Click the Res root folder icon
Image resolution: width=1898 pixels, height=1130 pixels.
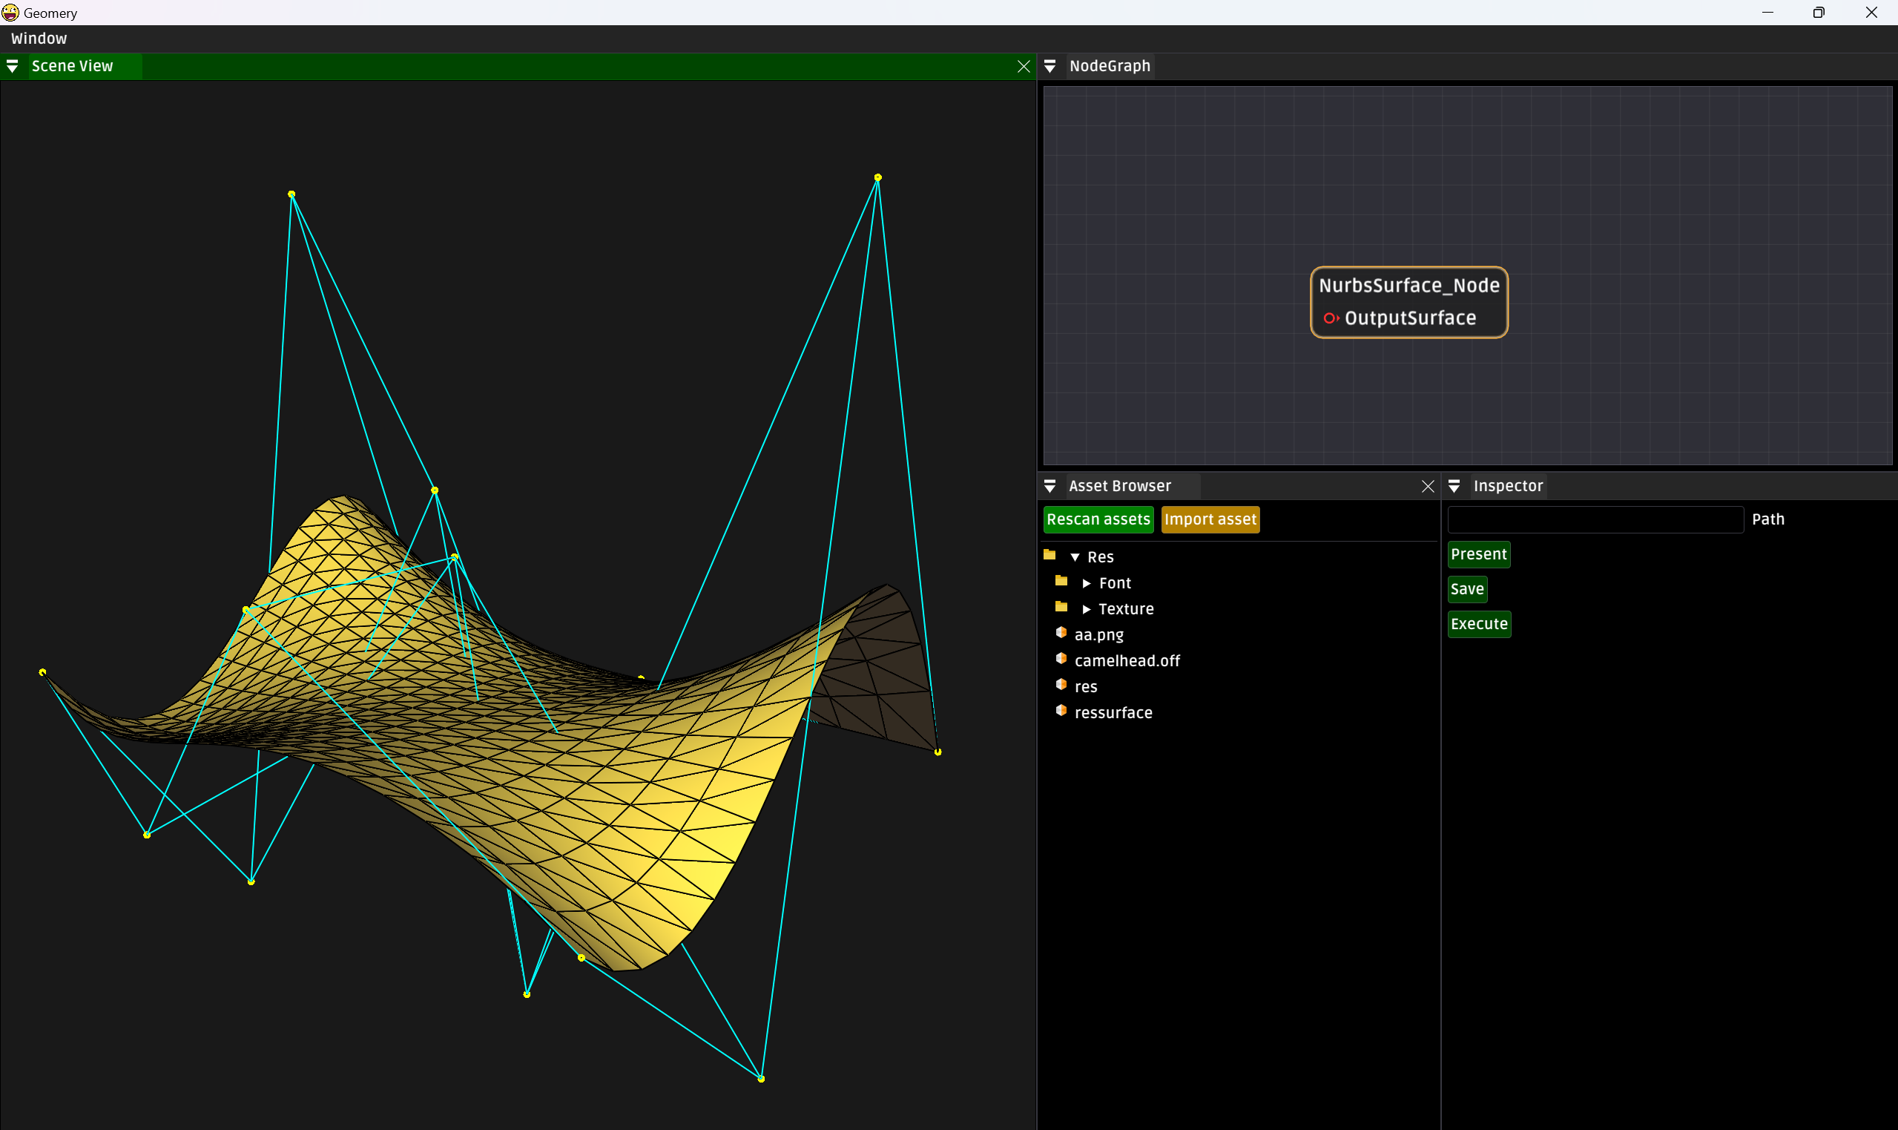coord(1049,555)
